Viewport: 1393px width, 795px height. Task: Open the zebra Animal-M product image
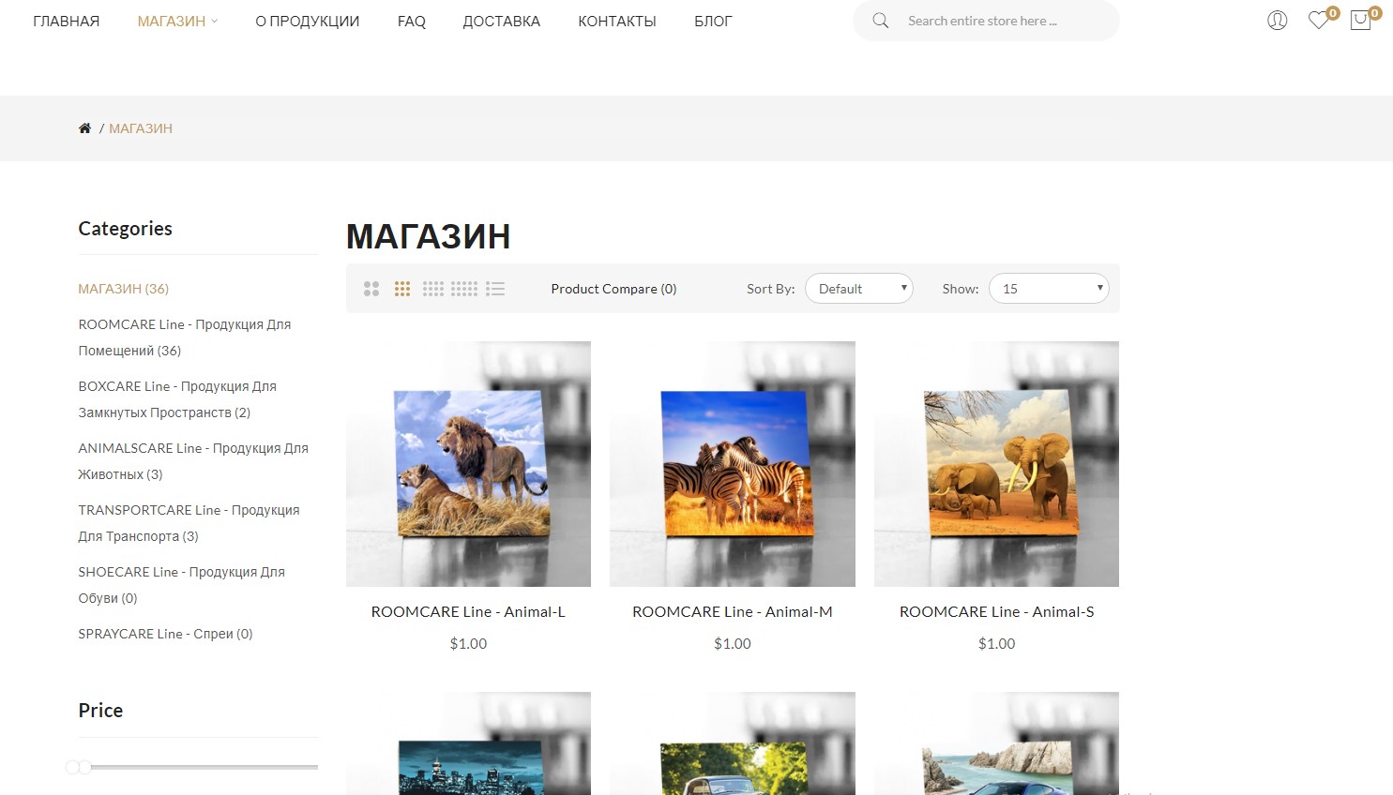click(x=733, y=464)
